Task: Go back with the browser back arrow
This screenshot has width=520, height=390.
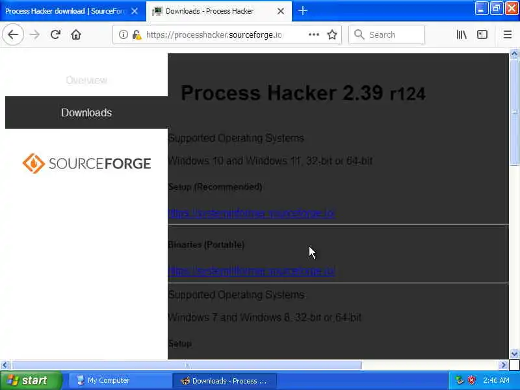Action: click(x=13, y=34)
